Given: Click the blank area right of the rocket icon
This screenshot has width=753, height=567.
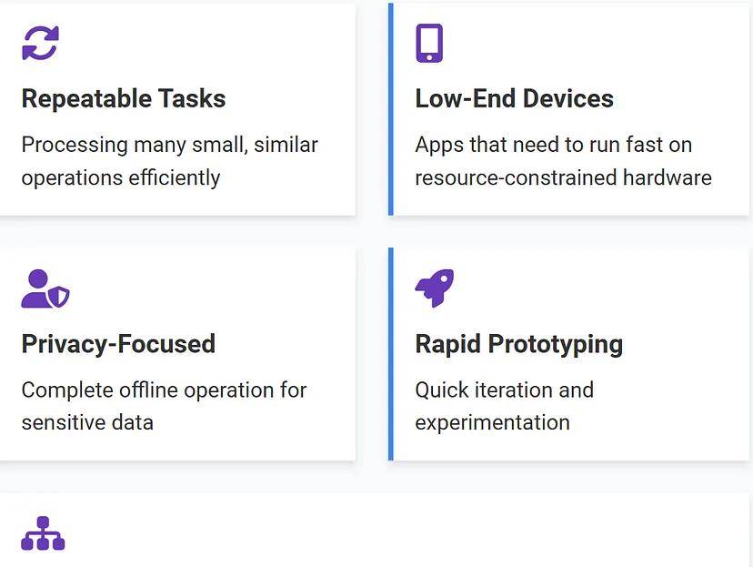Looking at the screenshot, I should click(591, 289).
